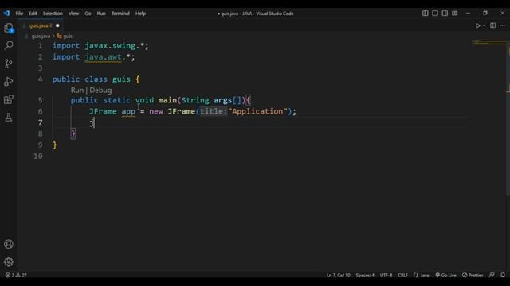Open the Selection menu
This screenshot has width=510, height=286.
point(53,14)
